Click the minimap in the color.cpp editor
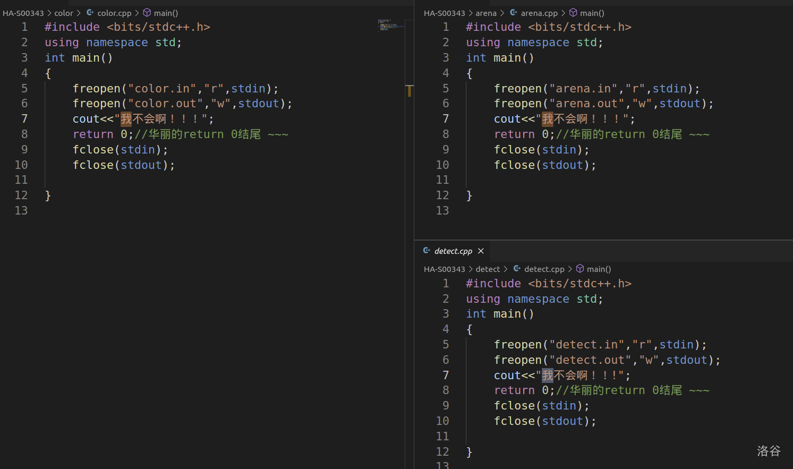793x469 pixels. click(391, 25)
